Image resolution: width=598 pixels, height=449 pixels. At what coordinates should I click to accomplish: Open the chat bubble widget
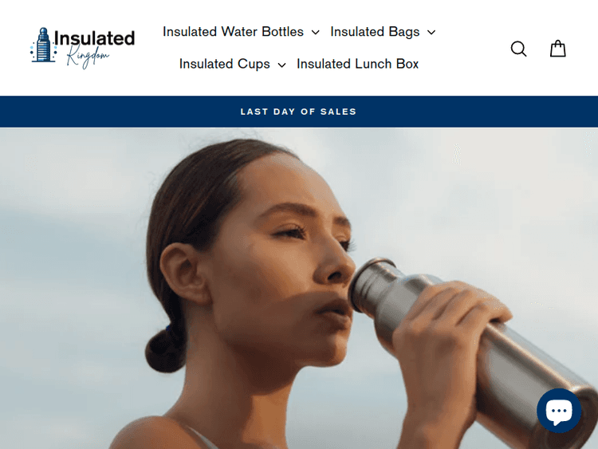(x=559, y=411)
